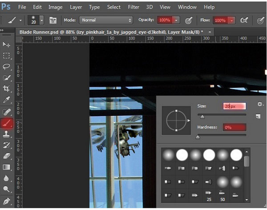
Task: Select the brush preset labeled 50
Action: tap(222, 196)
